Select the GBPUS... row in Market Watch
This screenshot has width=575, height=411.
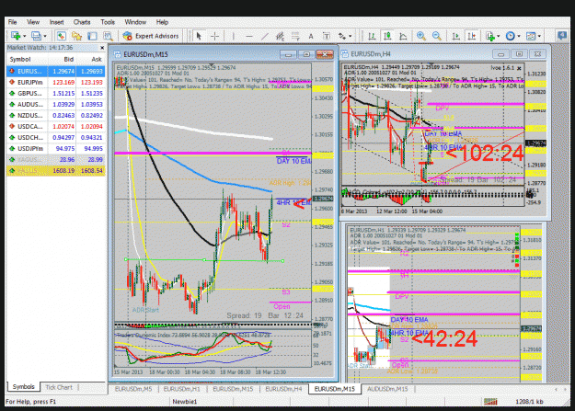[56, 93]
